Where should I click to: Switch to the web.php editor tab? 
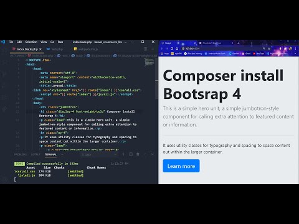click(x=55, y=49)
